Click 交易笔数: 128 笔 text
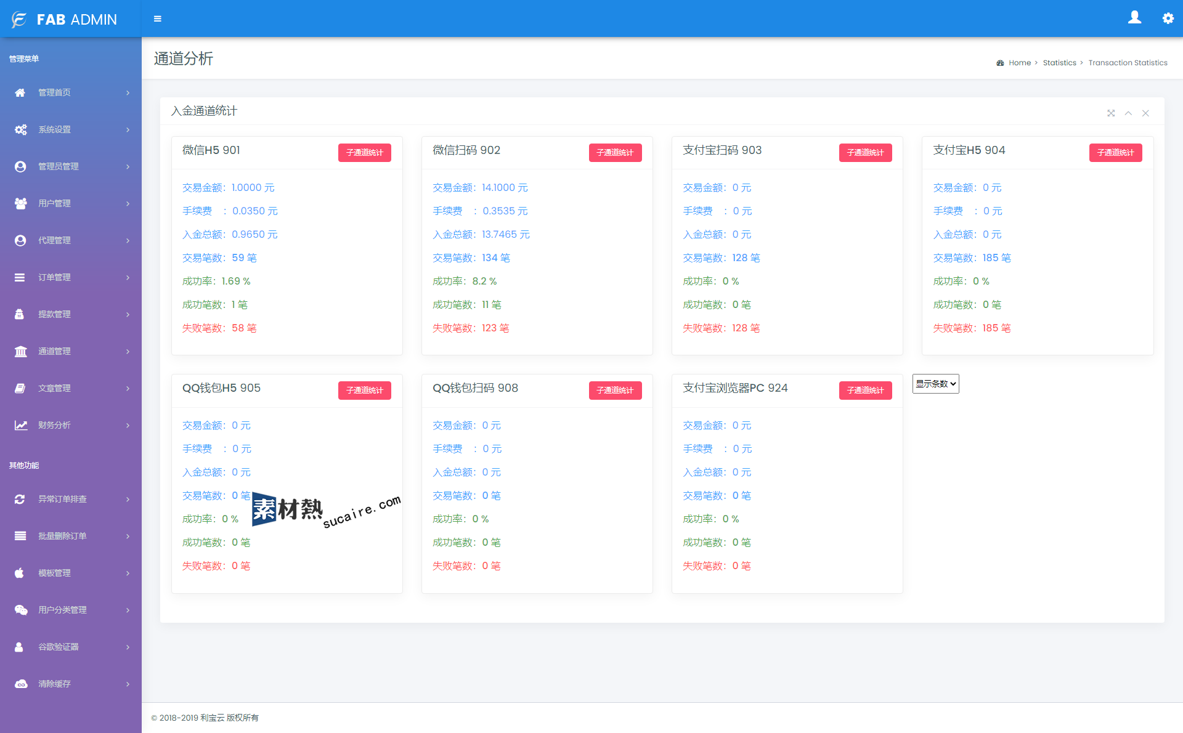1183x733 pixels. tap(722, 258)
